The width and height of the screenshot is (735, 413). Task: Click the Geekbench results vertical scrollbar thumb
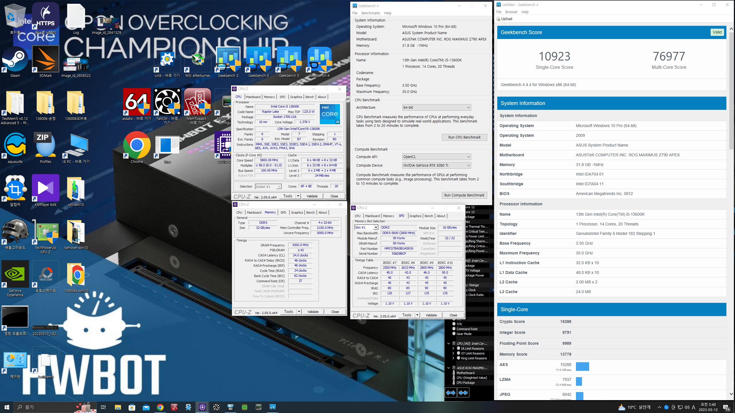click(731, 90)
